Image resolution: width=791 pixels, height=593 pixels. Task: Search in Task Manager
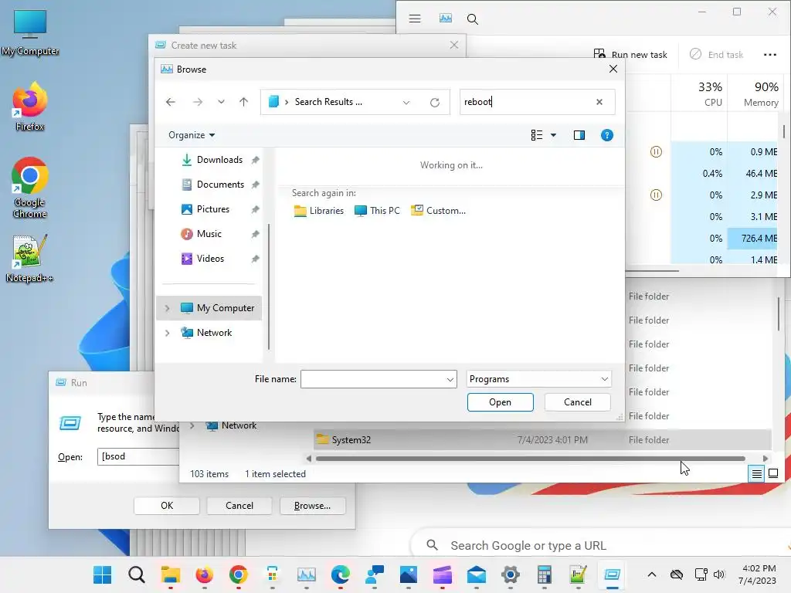click(472, 19)
